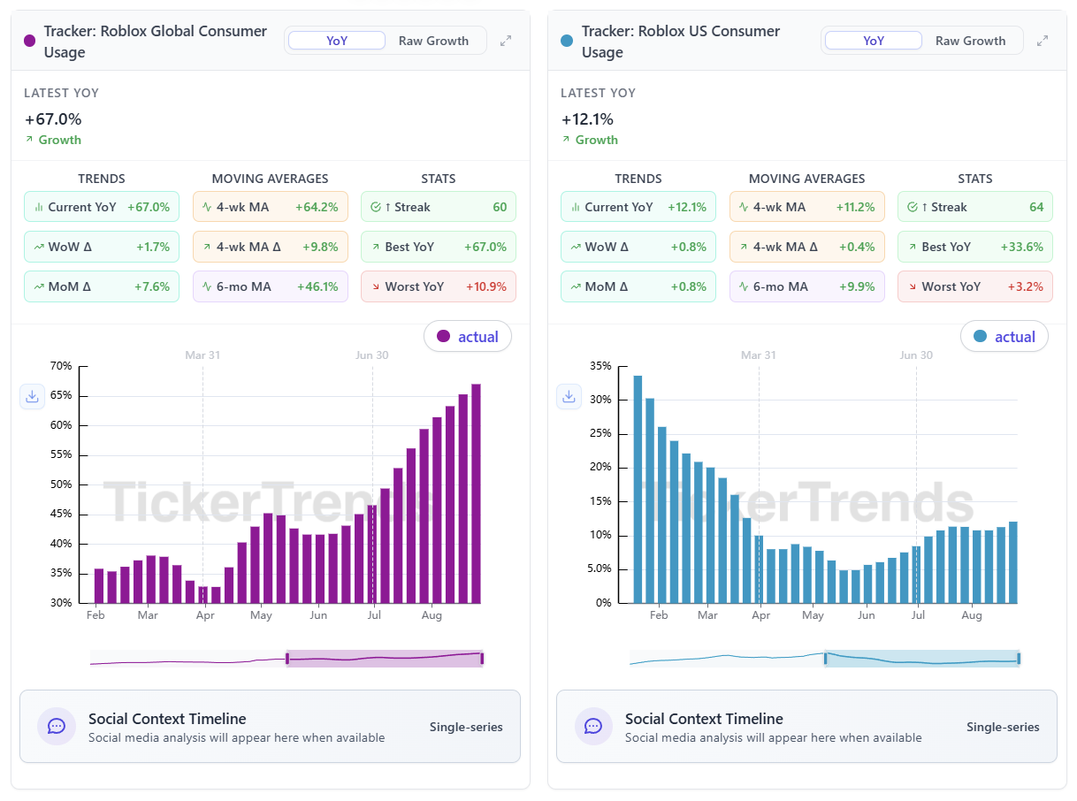Toggle the blue 'actual' series legend
The height and width of the screenshot is (801, 1077).
click(1004, 337)
